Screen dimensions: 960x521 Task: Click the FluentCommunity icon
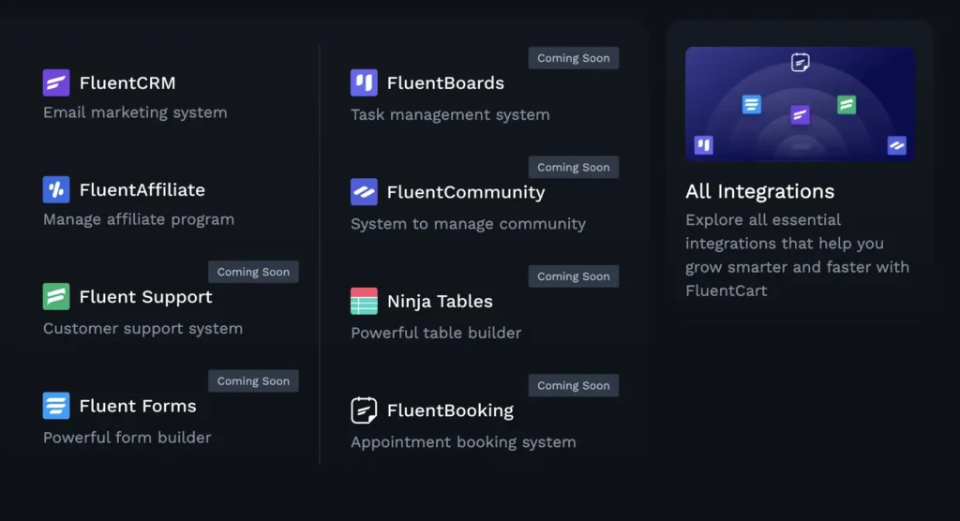click(x=364, y=192)
